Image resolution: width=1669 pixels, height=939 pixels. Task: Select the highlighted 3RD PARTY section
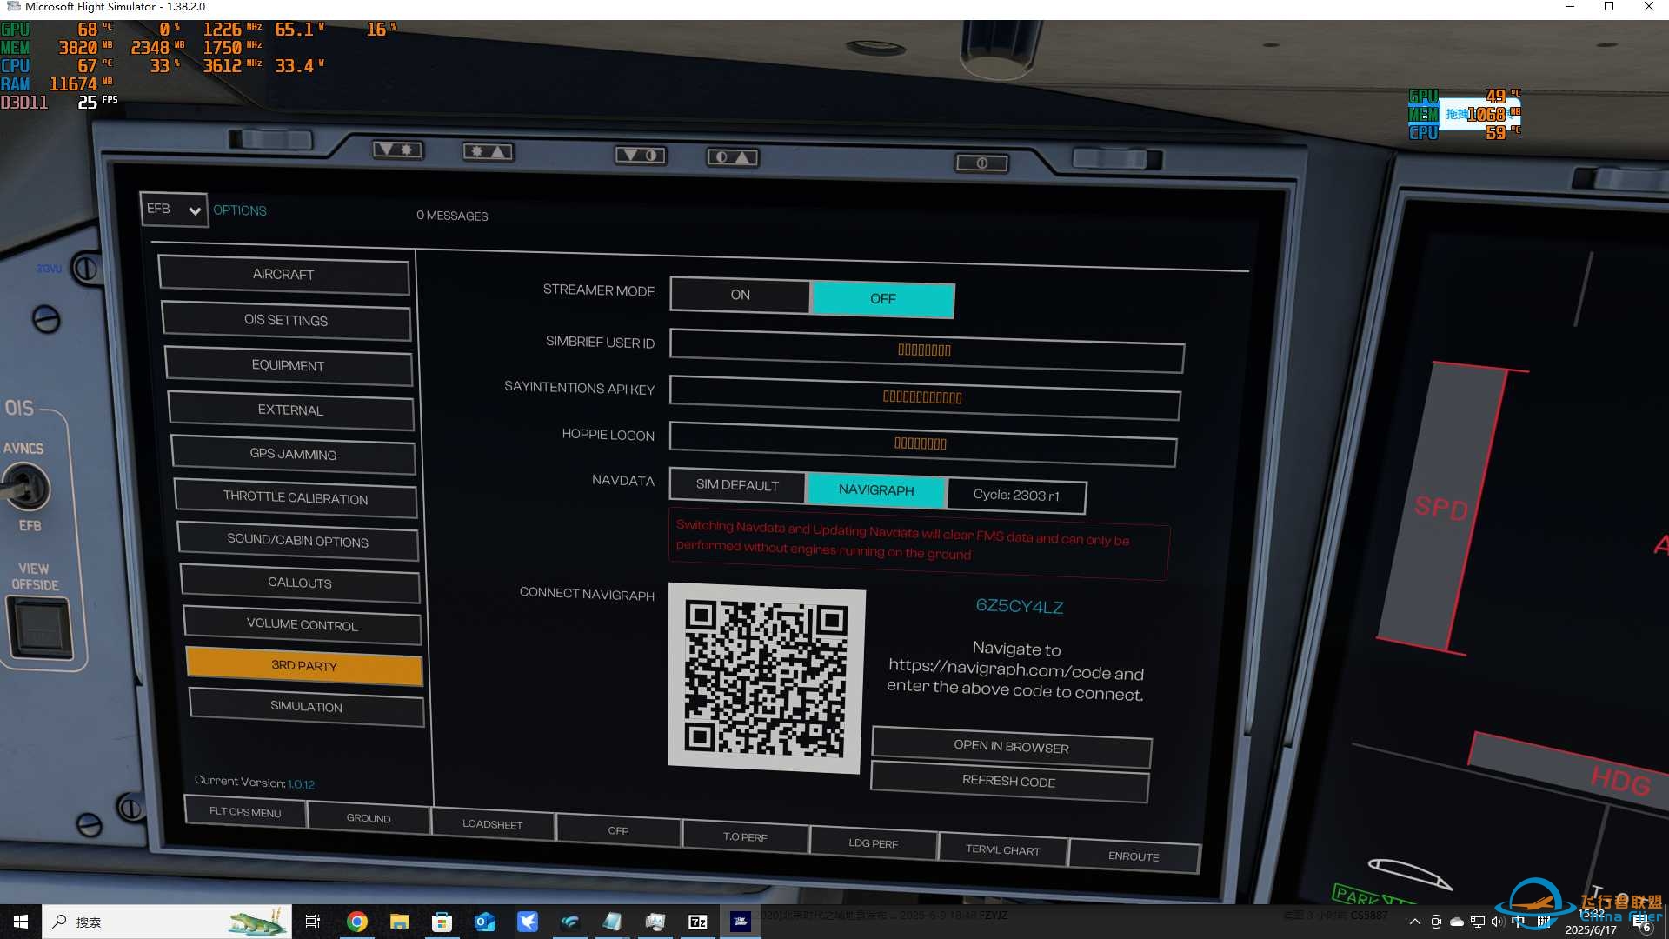pos(304,665)
